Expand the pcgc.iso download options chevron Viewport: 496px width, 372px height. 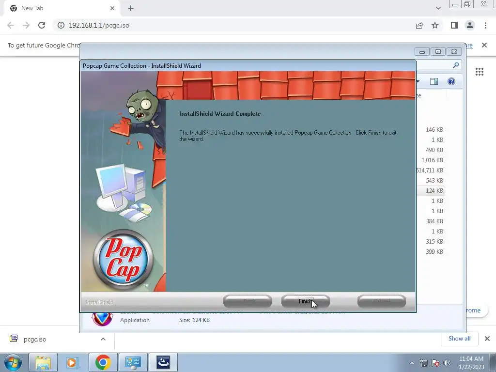[x=103, y=339]
